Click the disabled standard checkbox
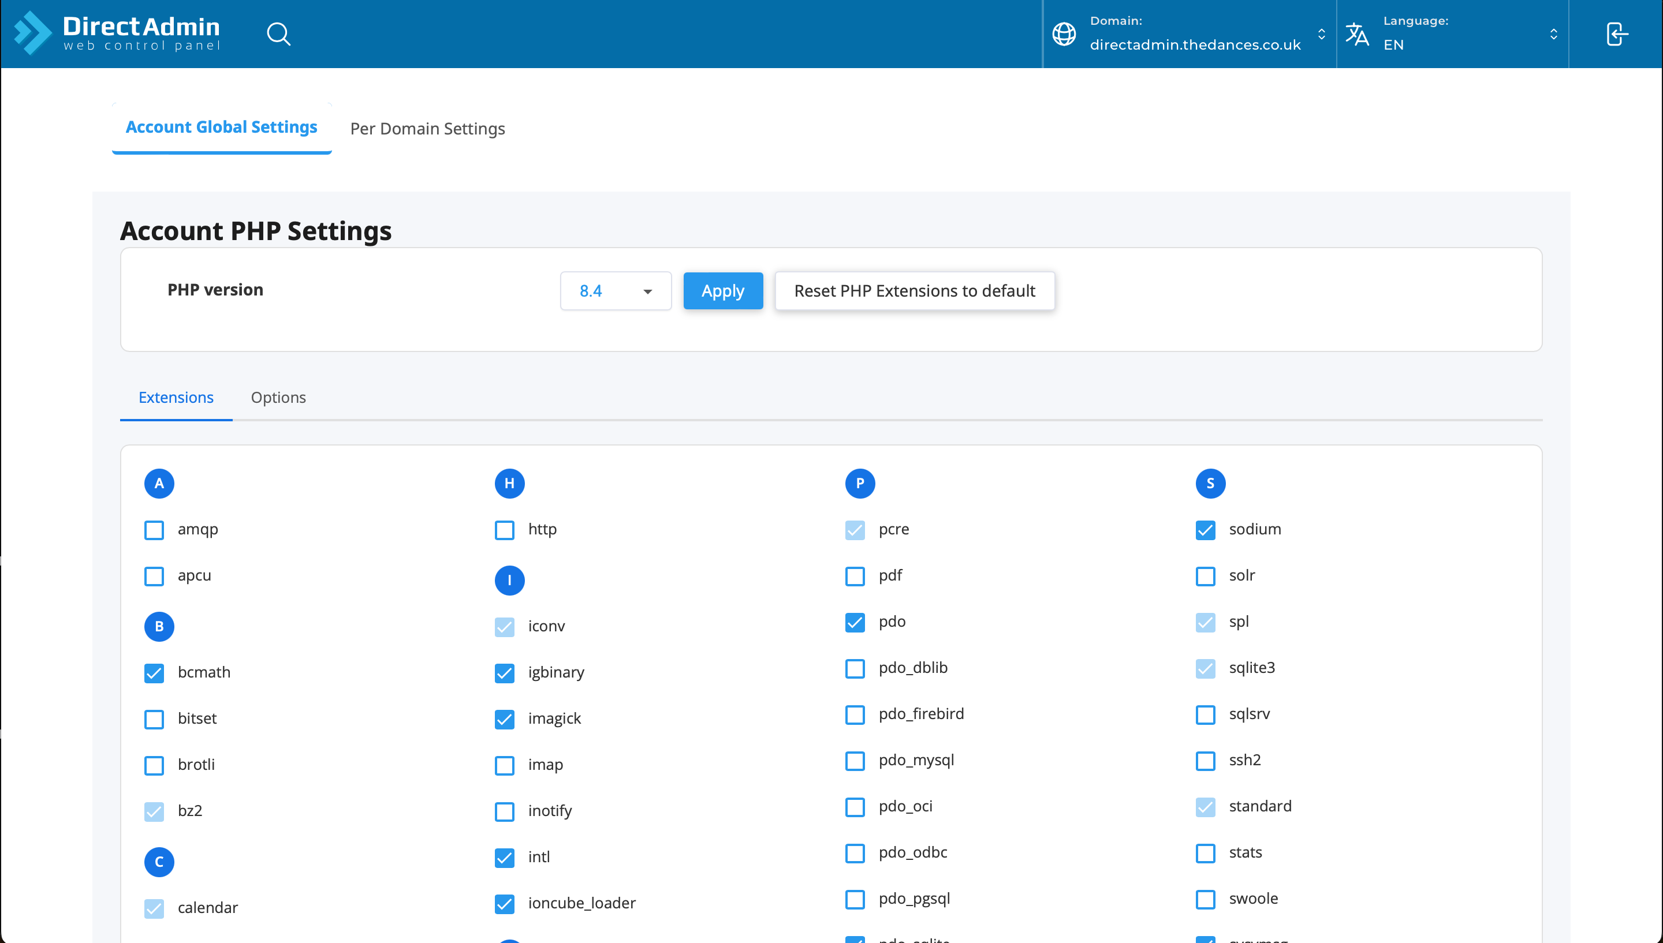 pos(1206,807)
